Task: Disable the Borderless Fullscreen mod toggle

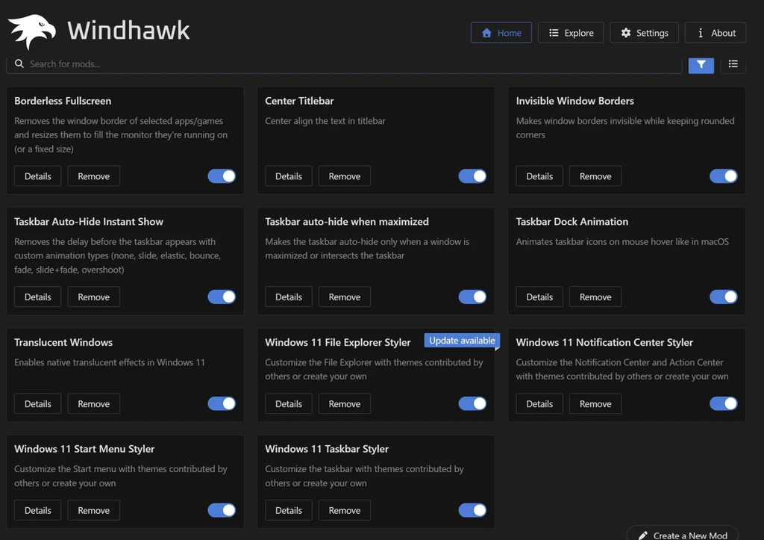Action: [x=222, y=176]
